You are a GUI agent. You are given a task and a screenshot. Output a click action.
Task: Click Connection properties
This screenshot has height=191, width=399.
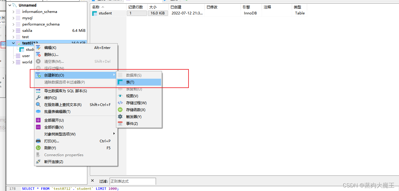tap(63, 155)
